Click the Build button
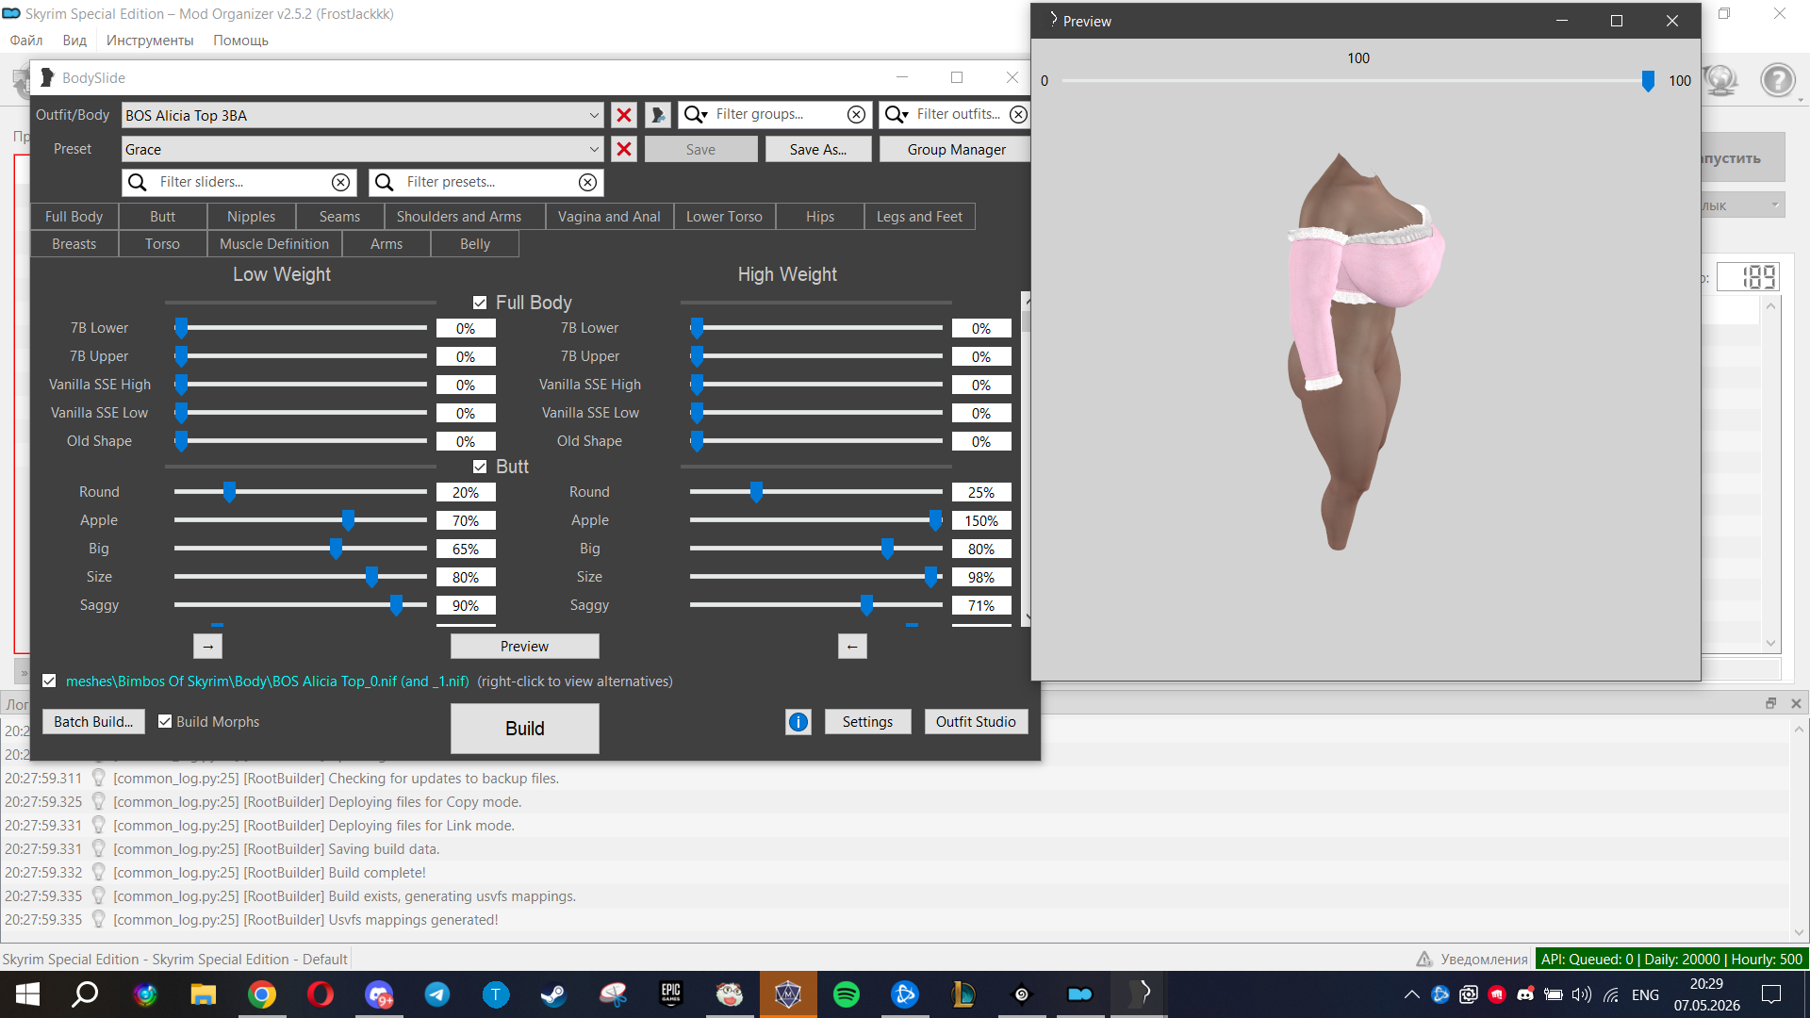The width and height of the screenshot is (1810, 1018). point(525,729)
